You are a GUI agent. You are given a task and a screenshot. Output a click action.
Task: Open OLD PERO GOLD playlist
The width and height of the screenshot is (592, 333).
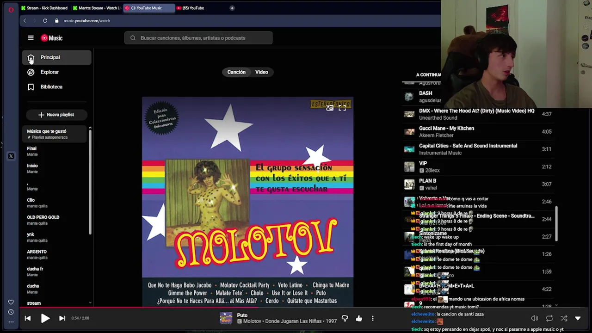coord(55,220)
